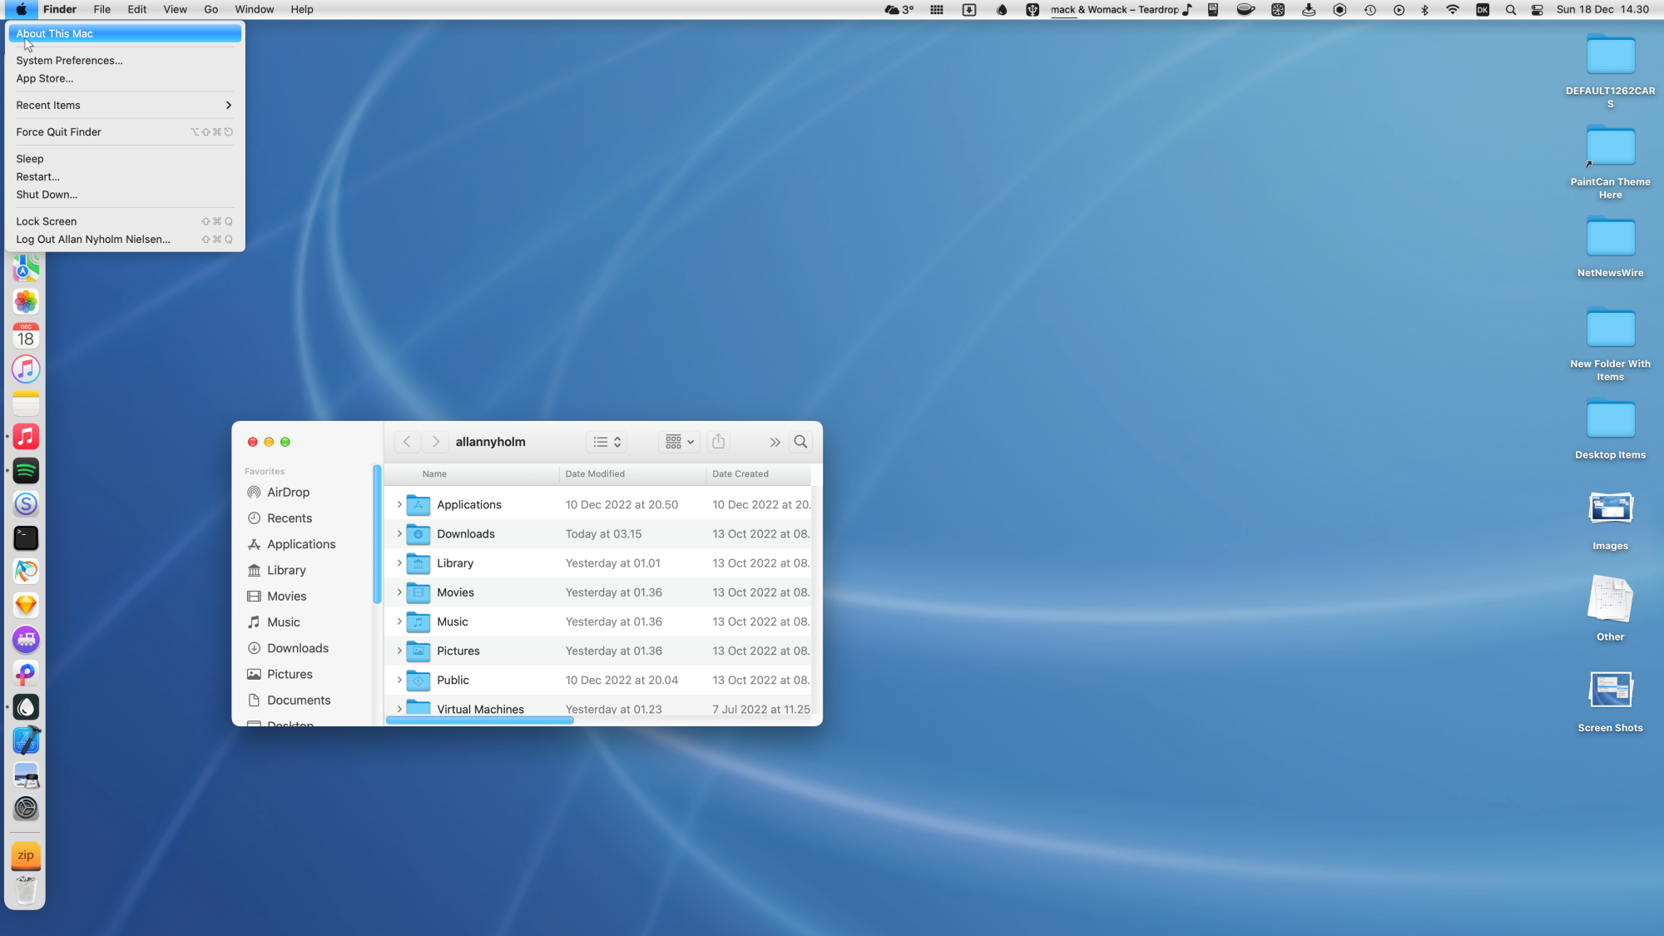The height and width of the screenshot is (936, 1664).
Task: Sort files by Date Modified column
Action: point(595,474)
